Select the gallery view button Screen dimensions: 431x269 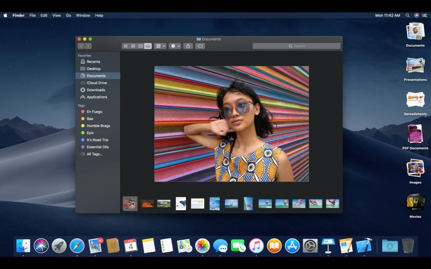pos(148,46)
